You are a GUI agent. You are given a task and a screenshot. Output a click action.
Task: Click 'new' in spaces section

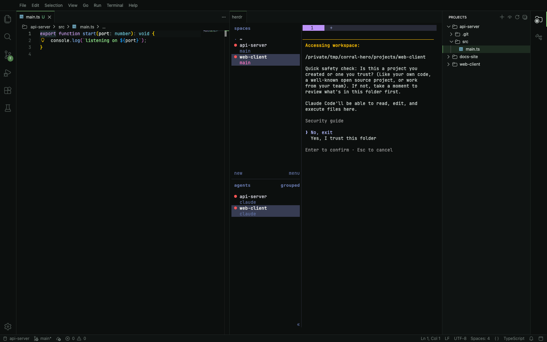click(238, 173)
